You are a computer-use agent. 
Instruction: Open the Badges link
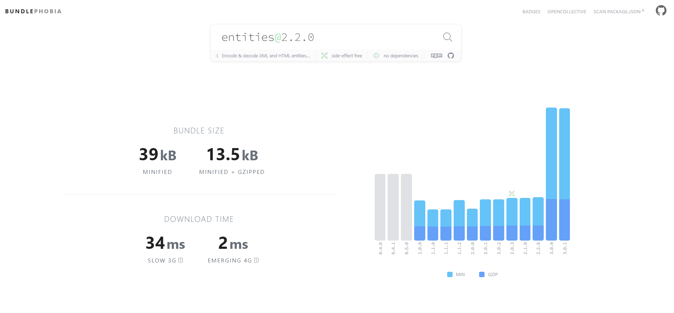coord(531,12)
